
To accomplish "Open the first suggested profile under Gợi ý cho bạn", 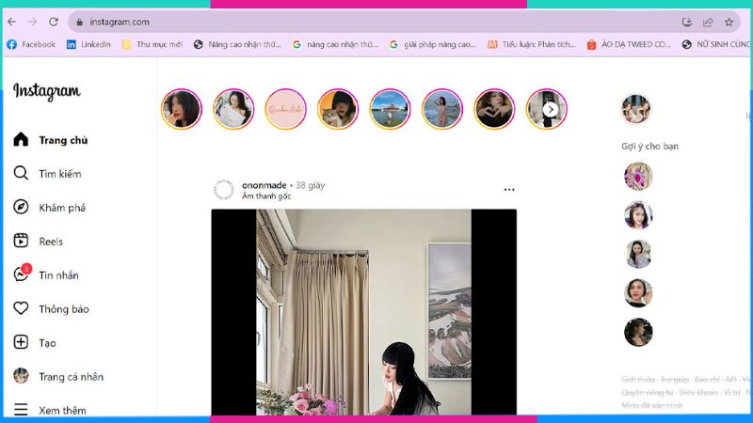I will click(637, 176).
